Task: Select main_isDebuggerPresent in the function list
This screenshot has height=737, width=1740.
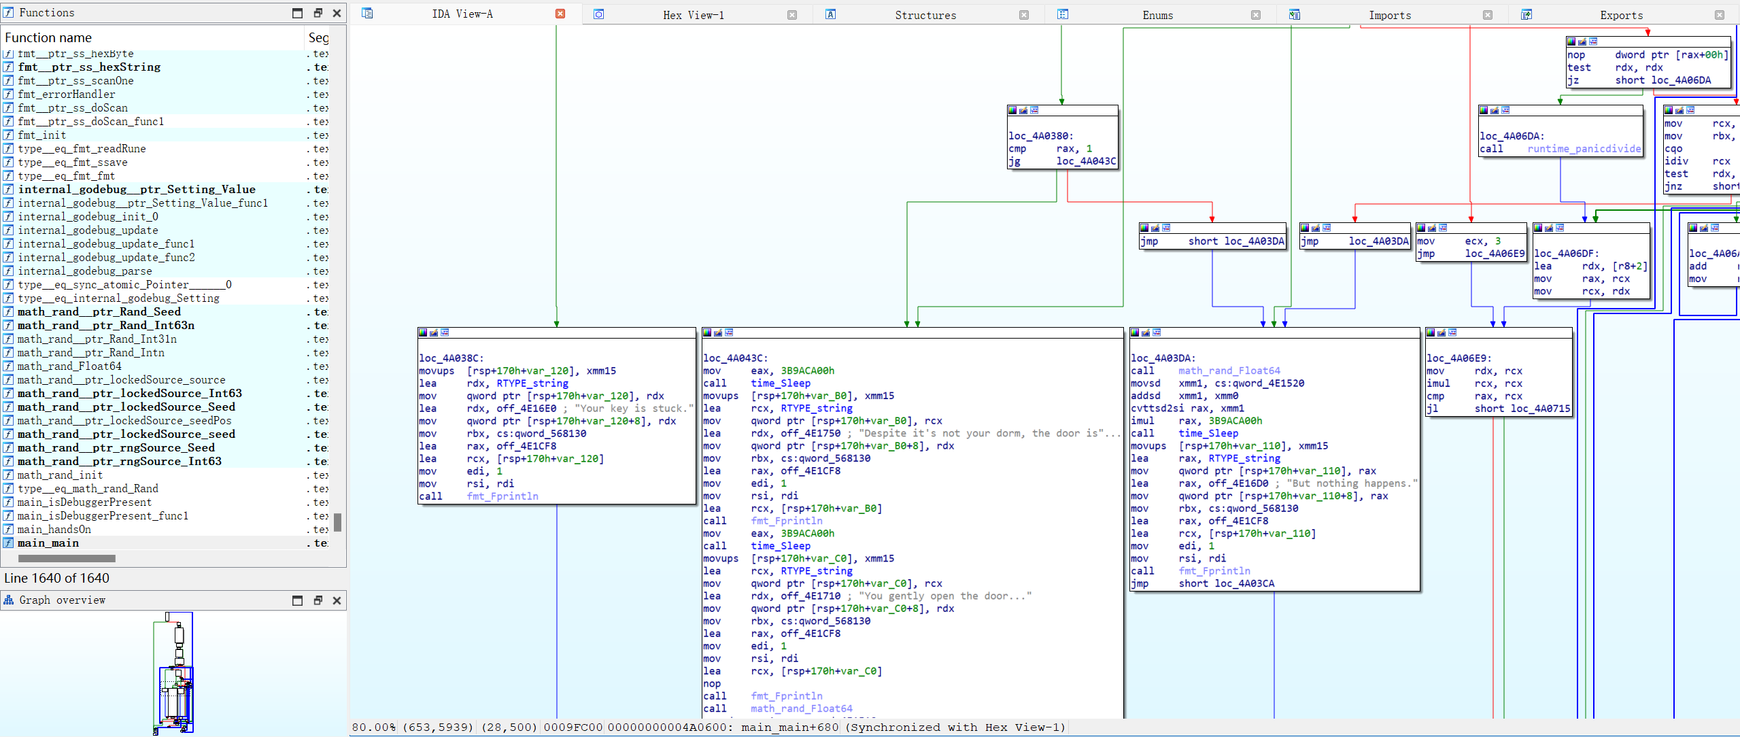Action: tap(84, 502)
